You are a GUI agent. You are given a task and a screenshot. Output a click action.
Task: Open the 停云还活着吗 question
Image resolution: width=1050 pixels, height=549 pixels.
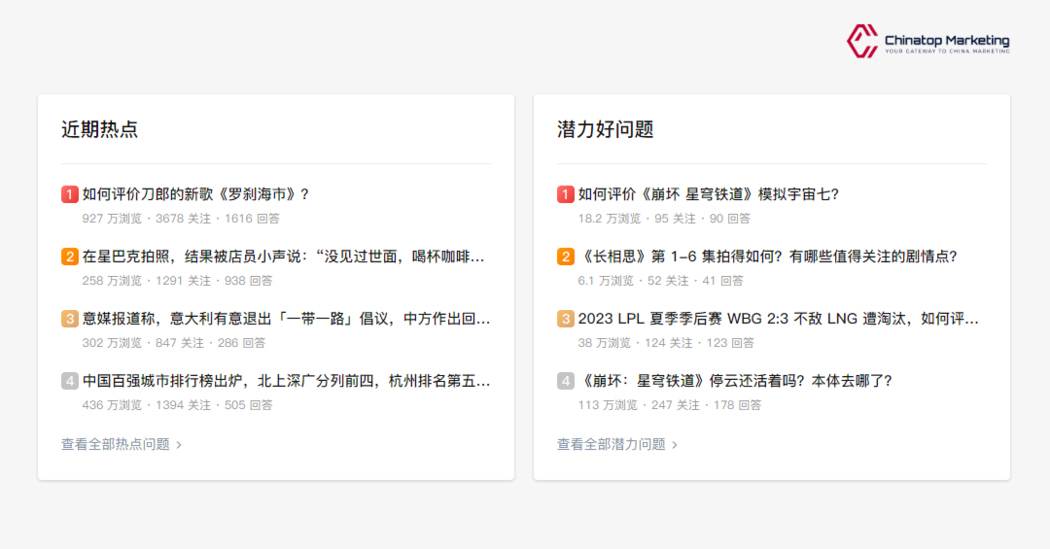coord(734,381)
